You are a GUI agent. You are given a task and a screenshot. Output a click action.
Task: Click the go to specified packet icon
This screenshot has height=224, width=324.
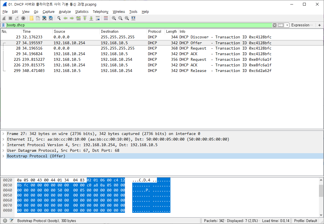(78, 18)
